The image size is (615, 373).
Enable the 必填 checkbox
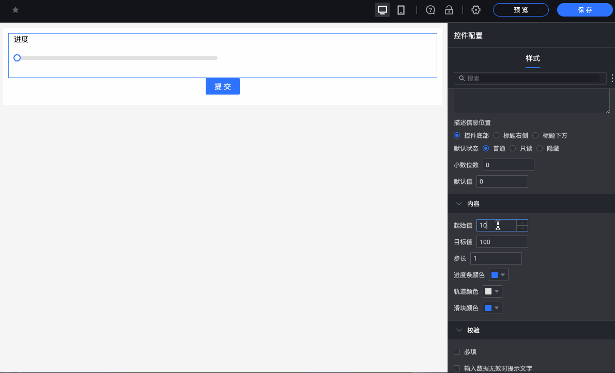(457, 352)
